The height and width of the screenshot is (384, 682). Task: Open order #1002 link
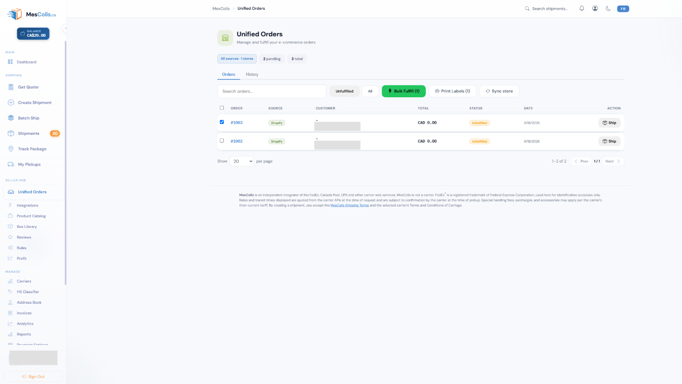point(237,141)
